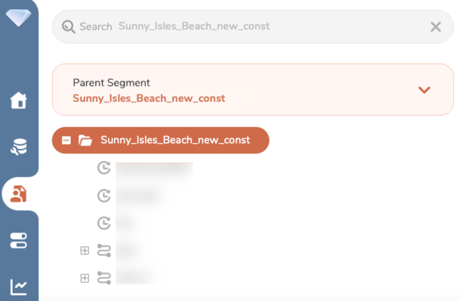Viewport: 461px width, 301px height.
Task: Click orange Sunny_Isles_Beach_new_const parent segment text
Action: (x=149, y=98)
